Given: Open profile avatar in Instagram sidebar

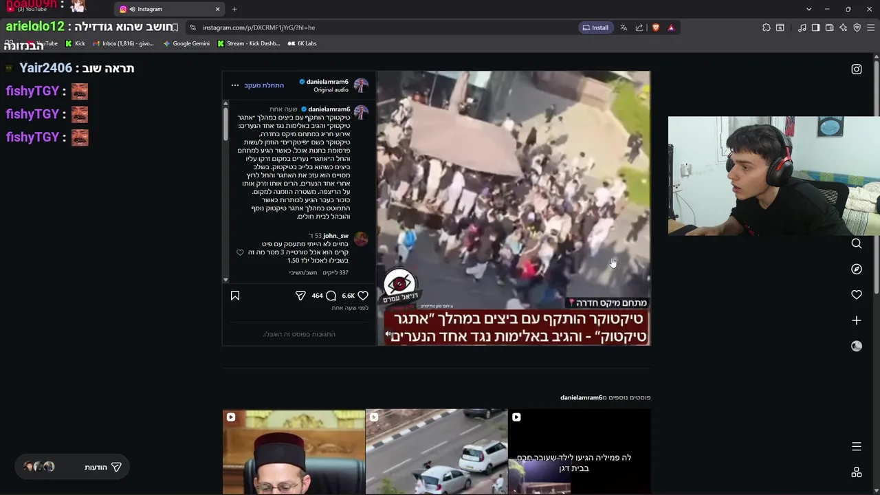Looking at the screenshot, I should [x=857, y=346].
